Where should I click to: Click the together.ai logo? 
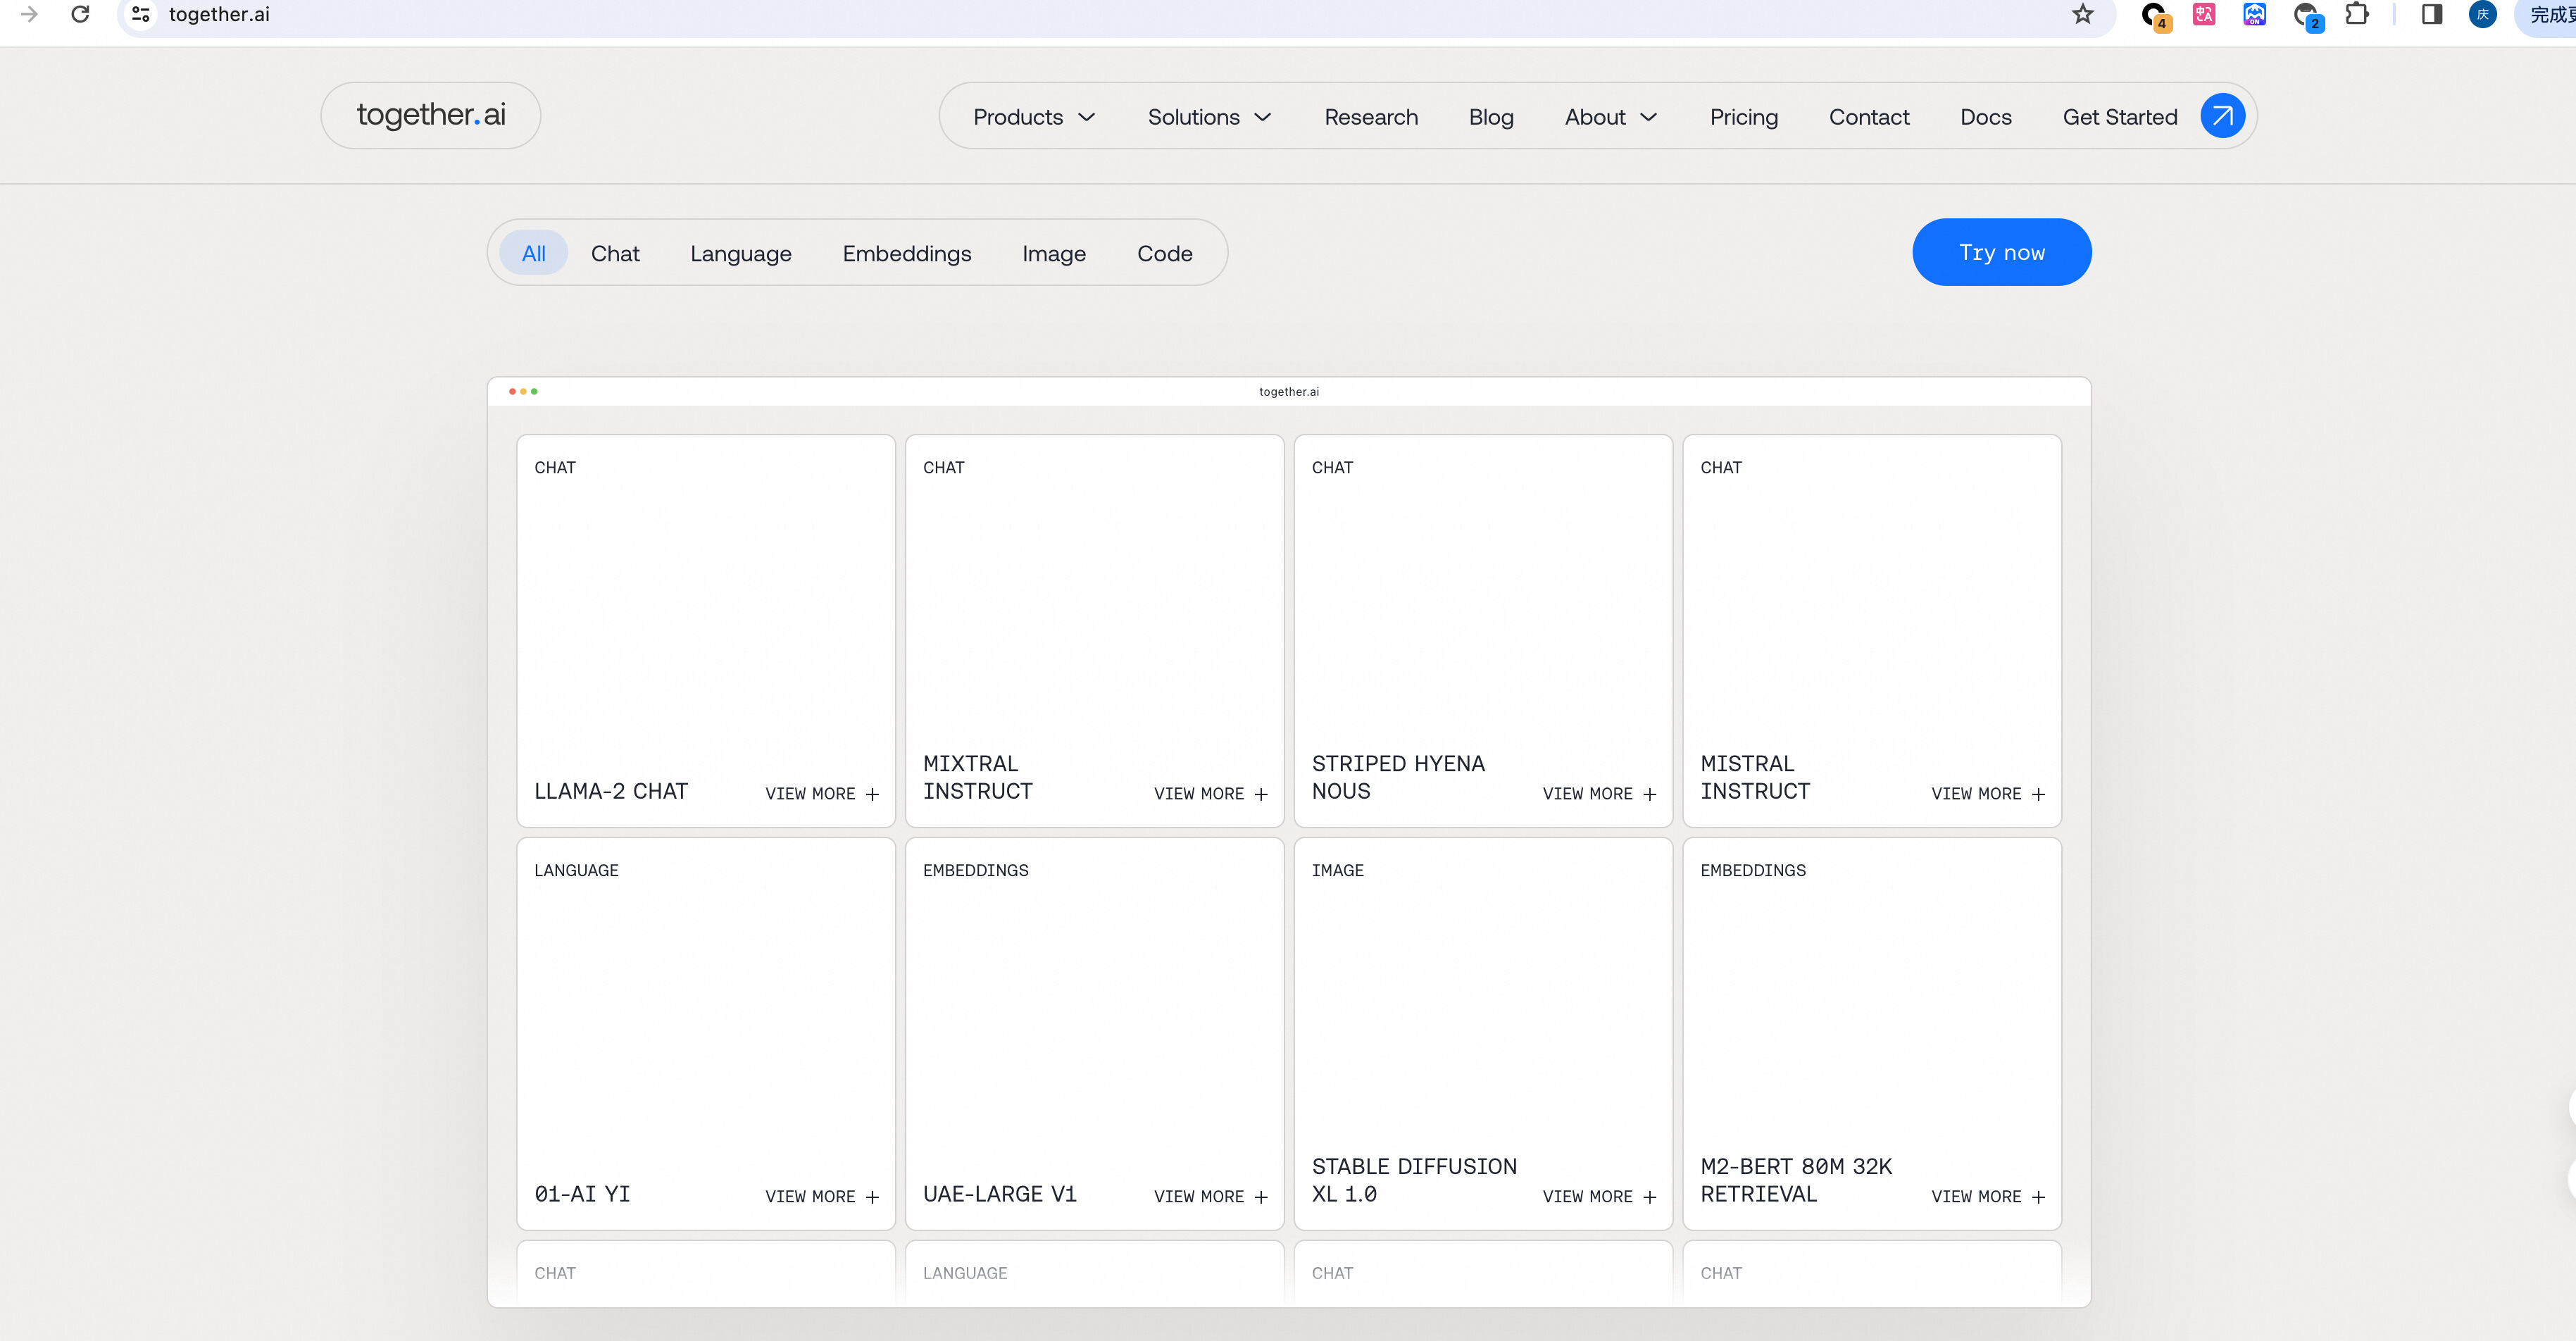[x=431, y=115]
